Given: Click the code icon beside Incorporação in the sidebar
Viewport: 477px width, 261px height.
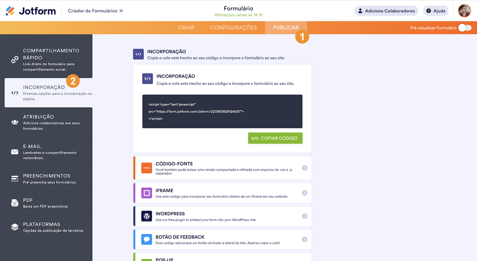Looking at the screenshot, I should click(x=15, y=93).
